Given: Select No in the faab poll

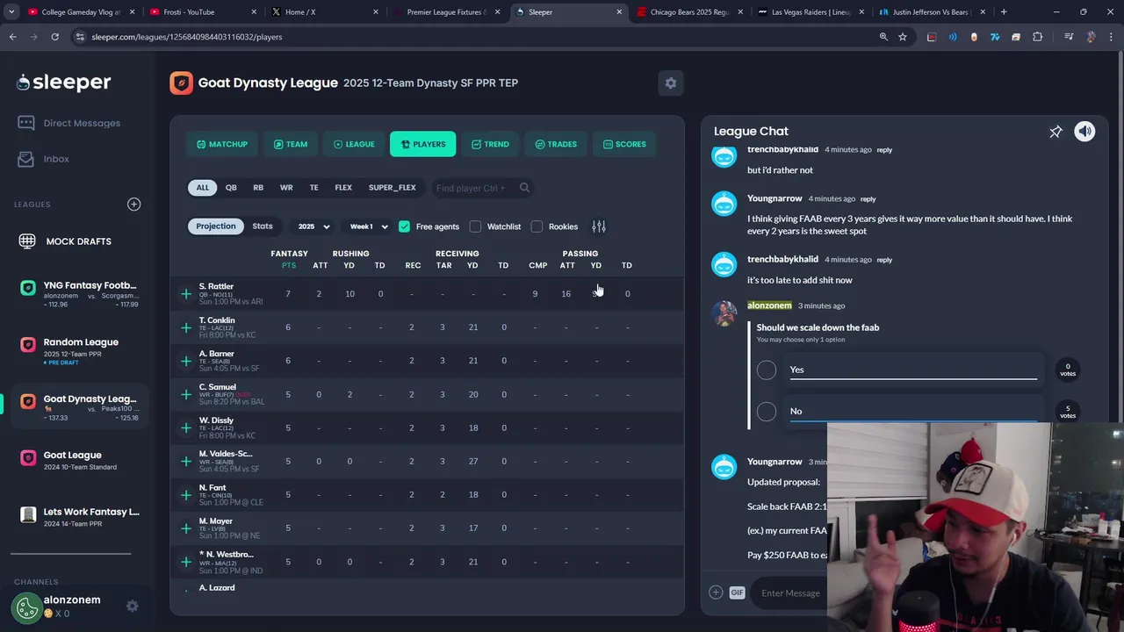Looking at the screenshot, I should [767, 411].
